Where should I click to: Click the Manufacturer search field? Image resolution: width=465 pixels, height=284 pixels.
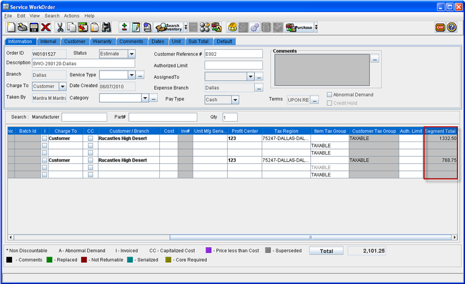(84, 117)
